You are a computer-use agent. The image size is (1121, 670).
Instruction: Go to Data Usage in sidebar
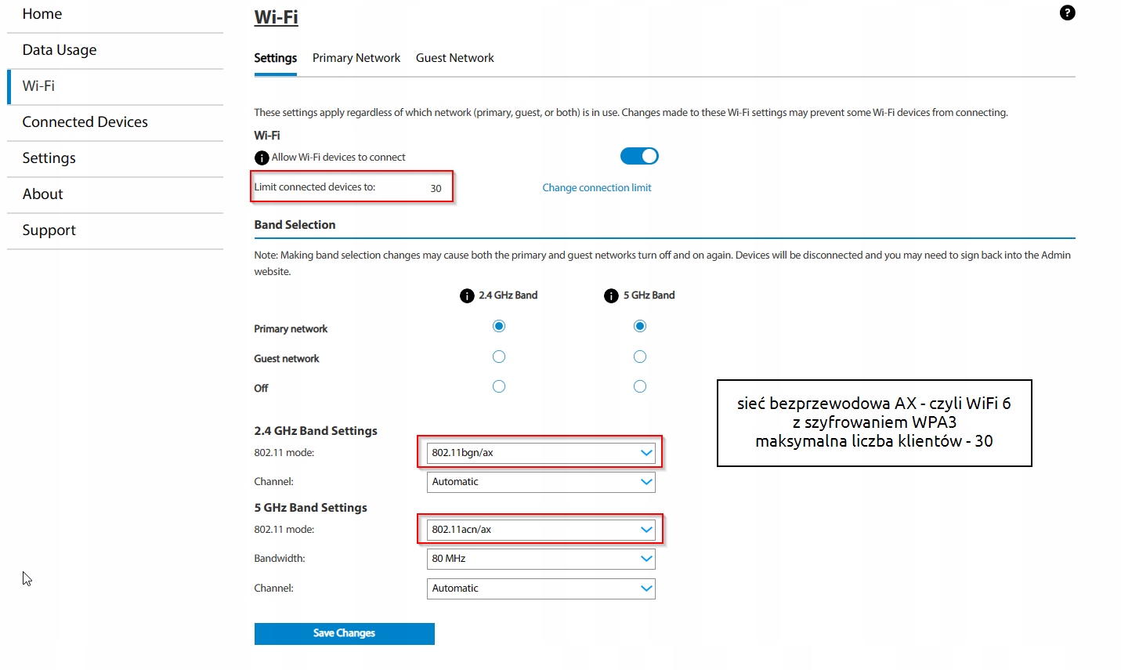coord(60,50)
